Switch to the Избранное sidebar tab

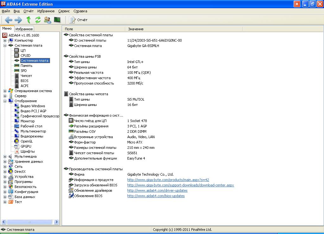(x=24, y=29)
